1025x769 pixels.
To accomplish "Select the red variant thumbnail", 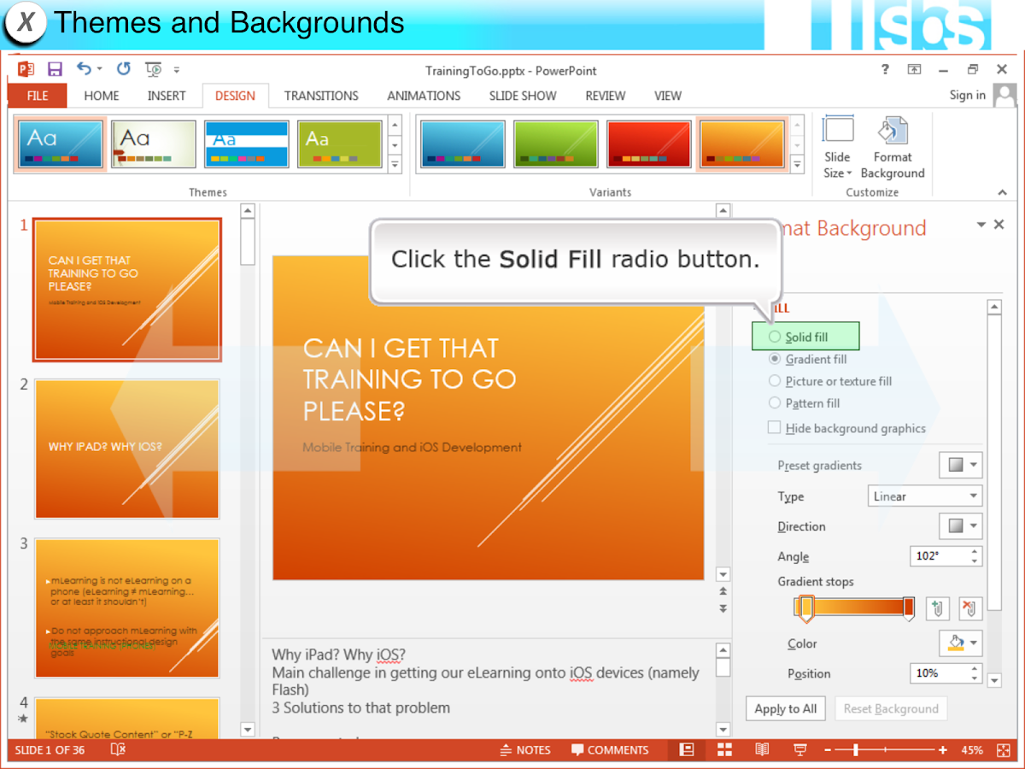I will click(649, 144).
